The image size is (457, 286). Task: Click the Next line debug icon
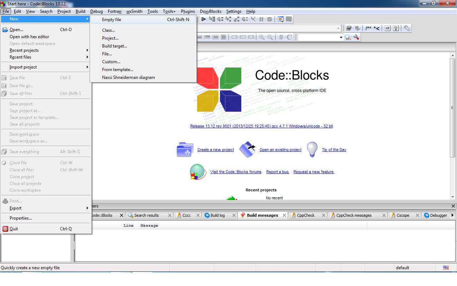click(220, 19)
